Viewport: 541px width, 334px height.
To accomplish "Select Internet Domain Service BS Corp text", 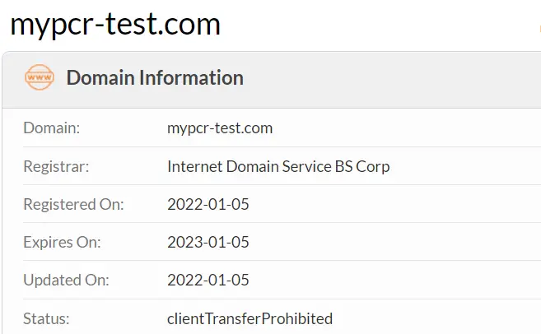I will click(278, 166).
